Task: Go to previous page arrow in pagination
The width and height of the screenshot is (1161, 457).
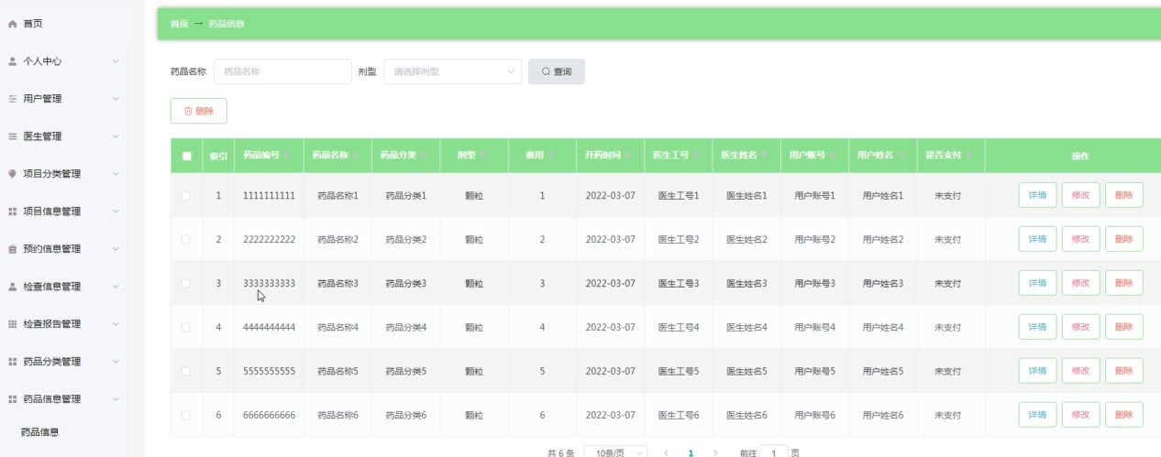Action: click(666, 452)
